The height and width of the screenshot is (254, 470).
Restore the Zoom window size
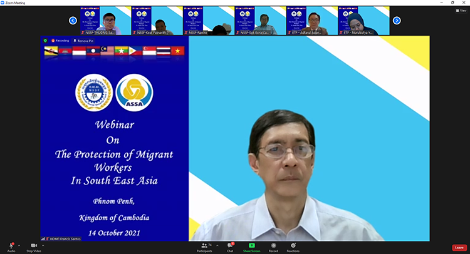[x=452, y=3]
